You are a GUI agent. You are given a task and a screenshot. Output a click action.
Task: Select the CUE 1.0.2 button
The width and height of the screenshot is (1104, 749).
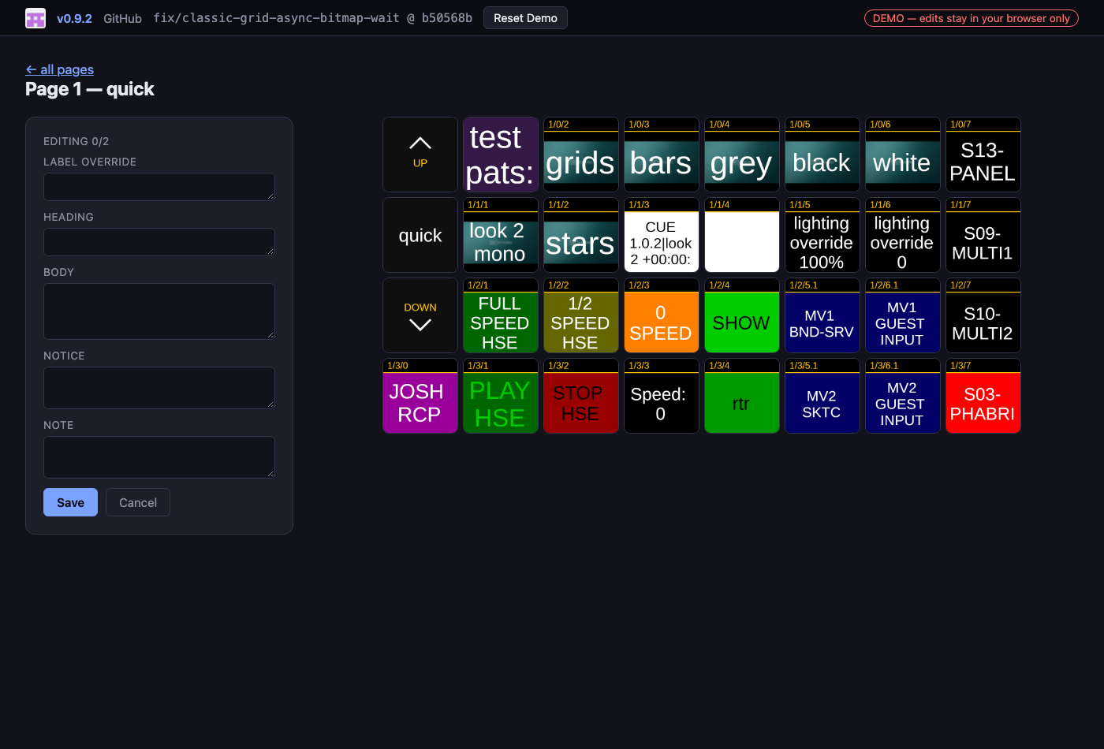[662, 235]
